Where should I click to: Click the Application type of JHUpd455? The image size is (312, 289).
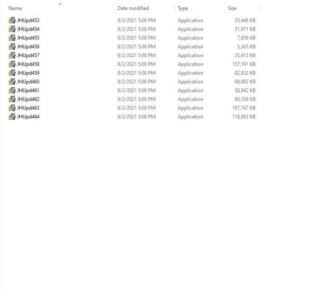[190, 38]
